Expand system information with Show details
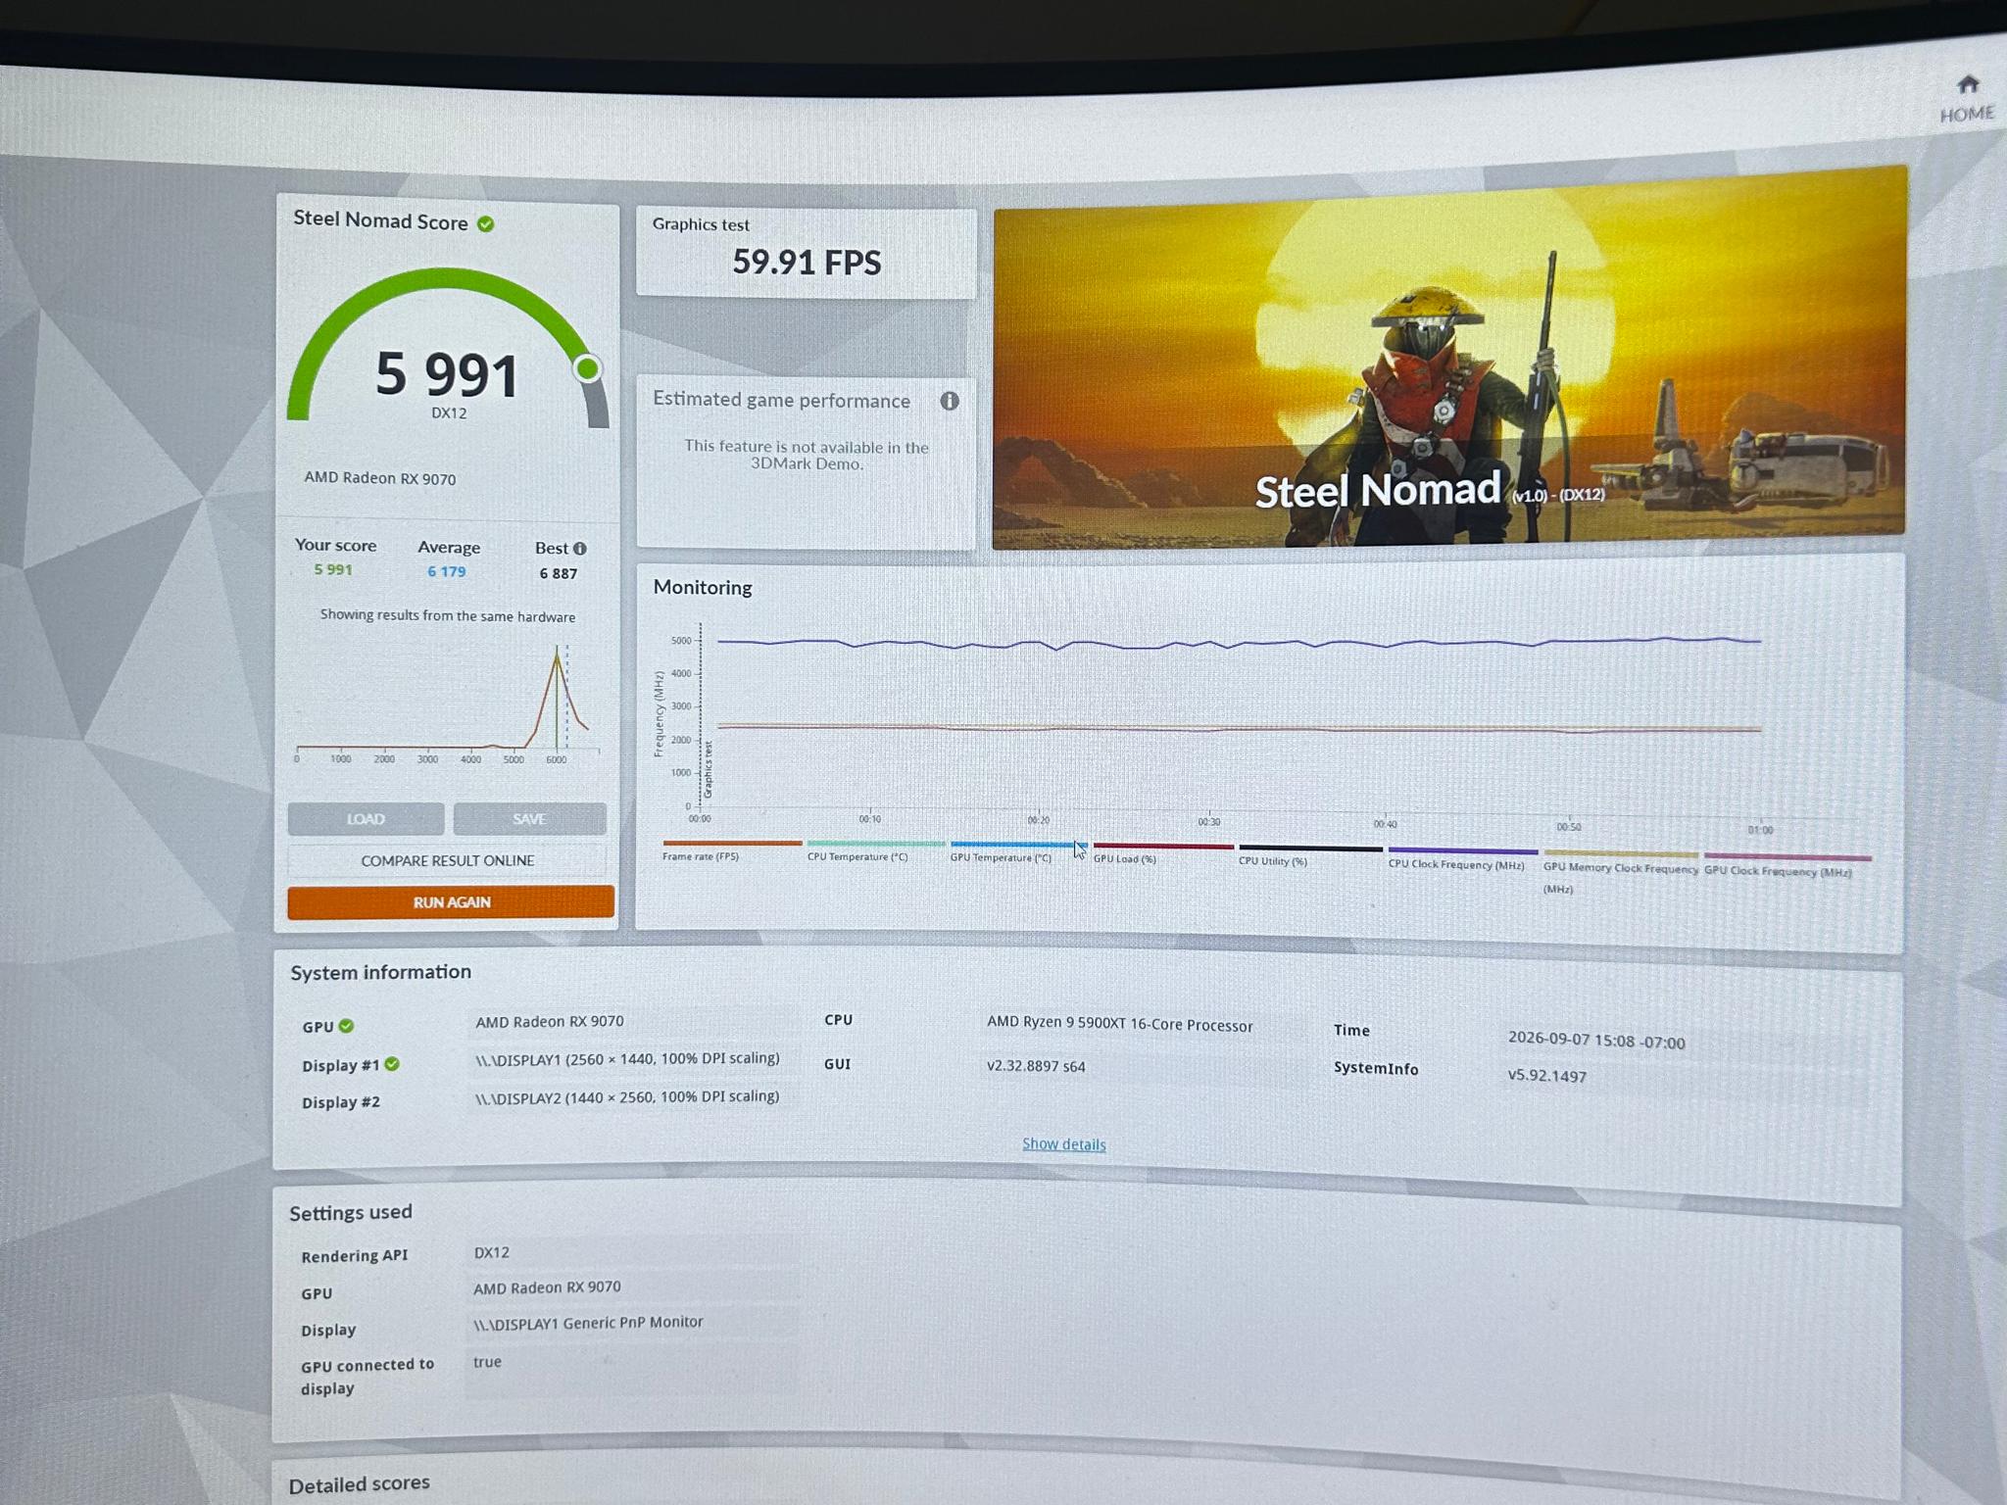2007x1505 pixels. 1063,1144
